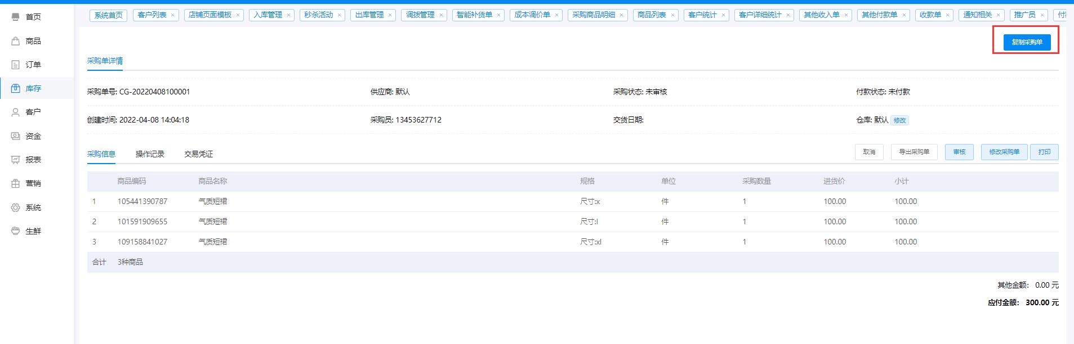This screenshot has width=1074, height=344.
Task: Click the 审核 approve button
Action: pyautogui.click(x=959, y=152)
